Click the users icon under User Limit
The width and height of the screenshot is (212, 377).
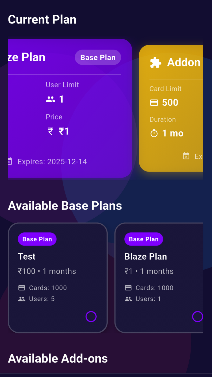click(51, 99)
